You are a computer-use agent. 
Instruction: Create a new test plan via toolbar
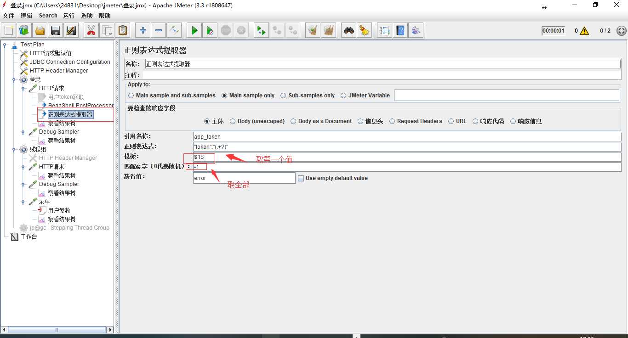coord(9,30)
